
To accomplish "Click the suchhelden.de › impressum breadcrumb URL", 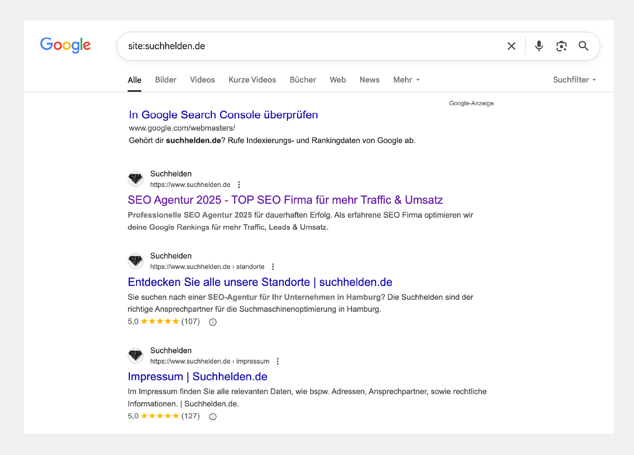I will point(210,361).
